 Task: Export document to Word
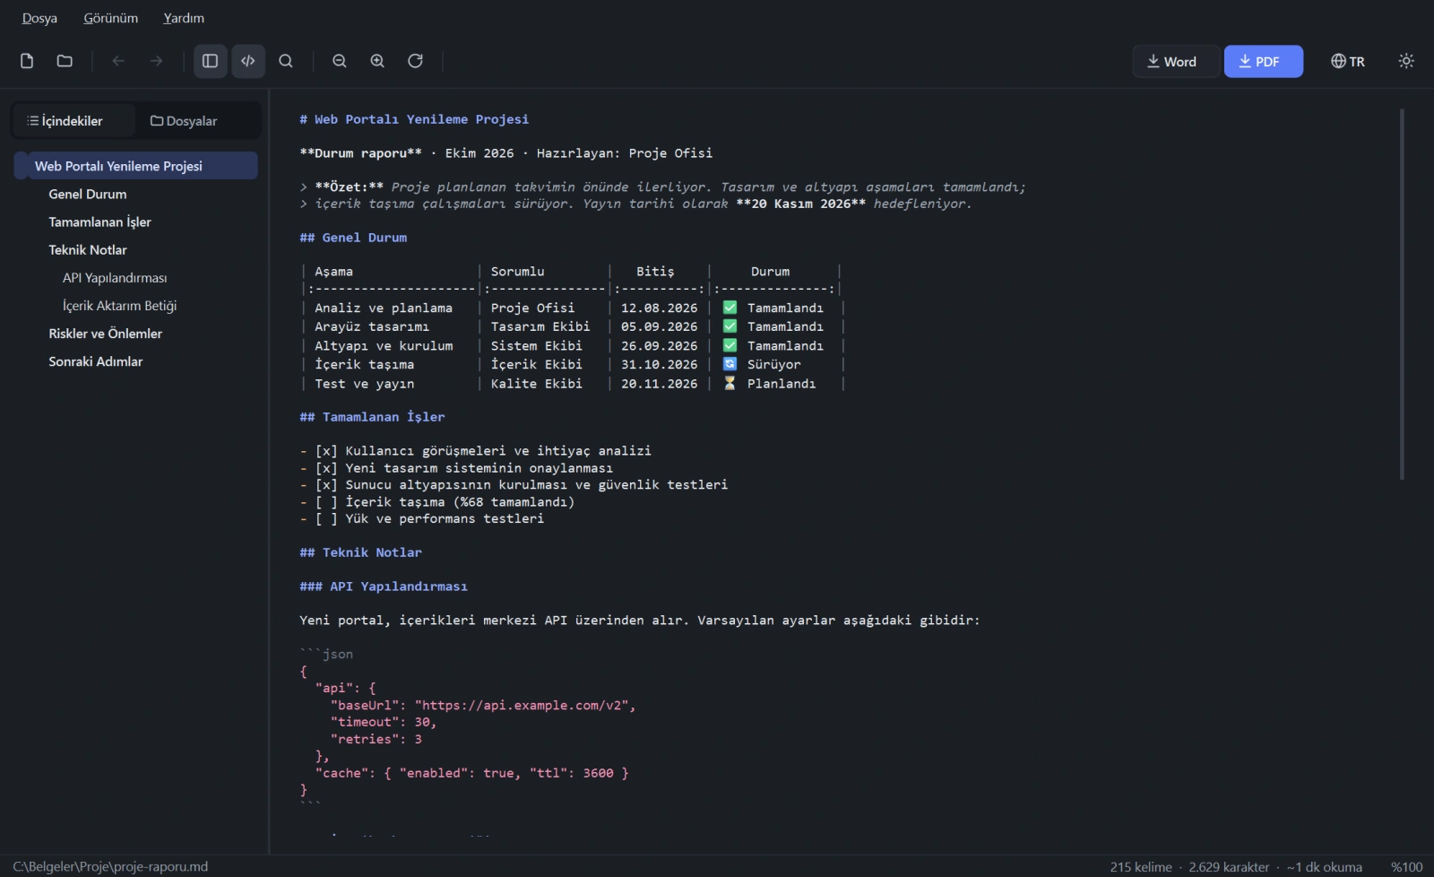pyautogui.click(x=1176, y=61)
